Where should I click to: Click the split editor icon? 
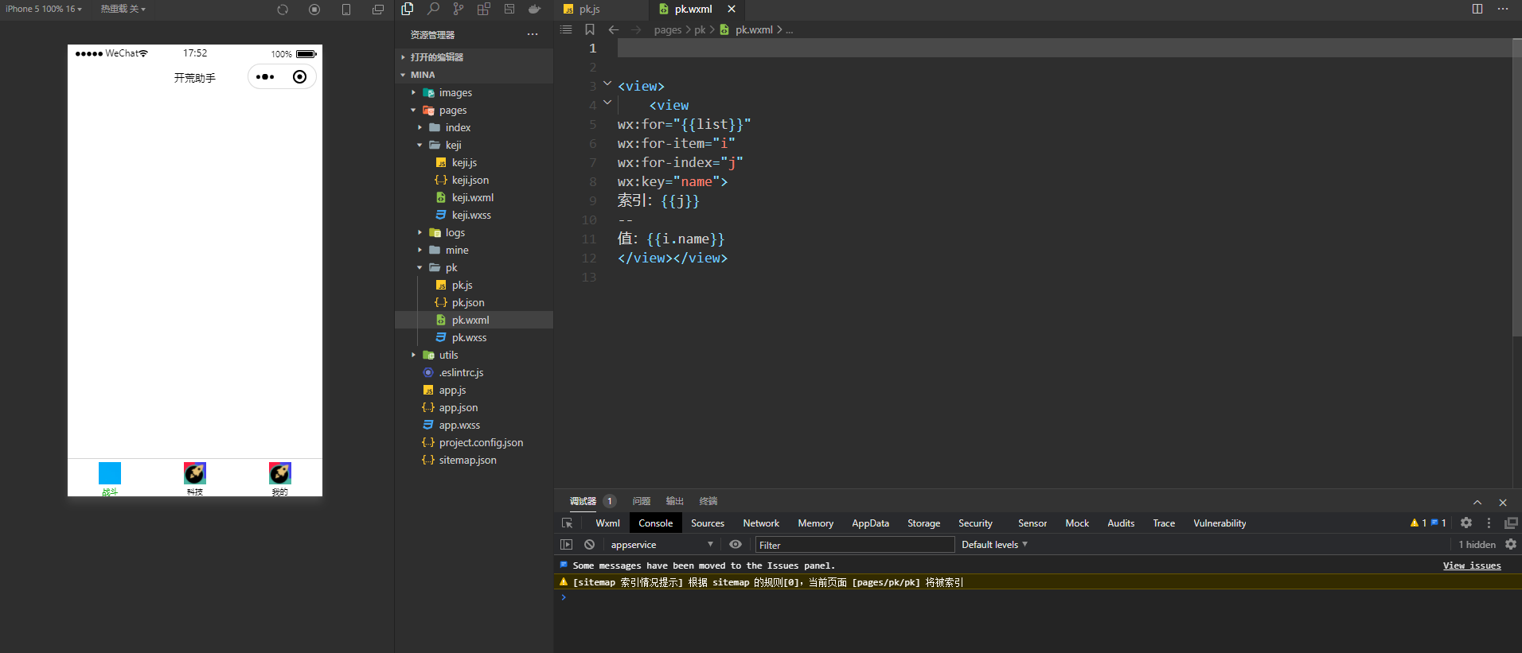coord(1477,9)
